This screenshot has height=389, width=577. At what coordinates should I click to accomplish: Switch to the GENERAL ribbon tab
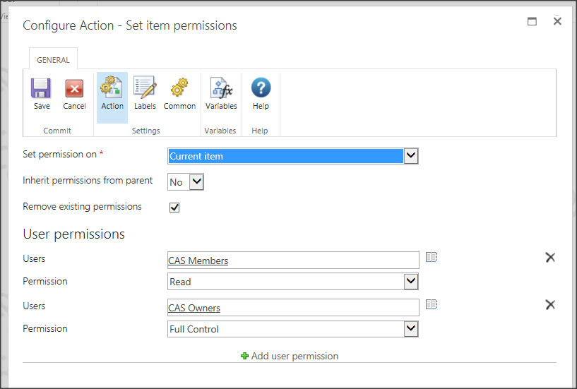(53, 59)
